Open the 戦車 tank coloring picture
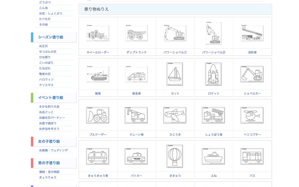Image resolution: width=299 pixels, height=187 pixels. coord(98,74)
